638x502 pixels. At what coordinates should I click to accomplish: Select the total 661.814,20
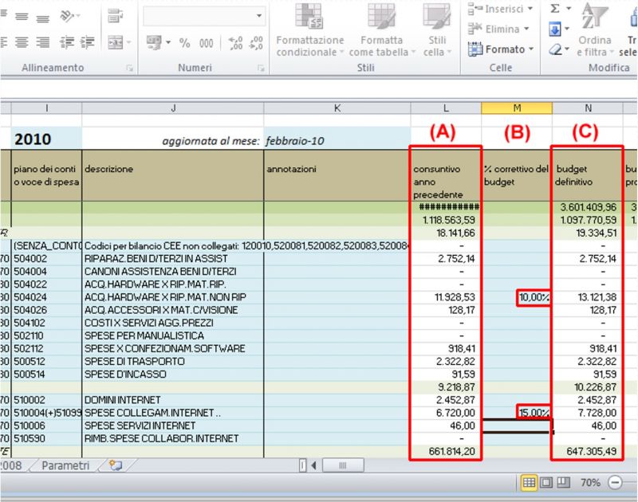pyautogui.click(x=446, y=451)
